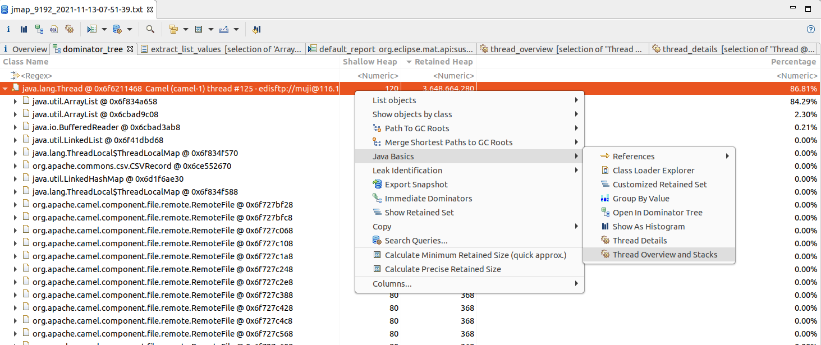Select Customized Retained Set
This screenshot has height=345, width=821.
tap(659, 185)
